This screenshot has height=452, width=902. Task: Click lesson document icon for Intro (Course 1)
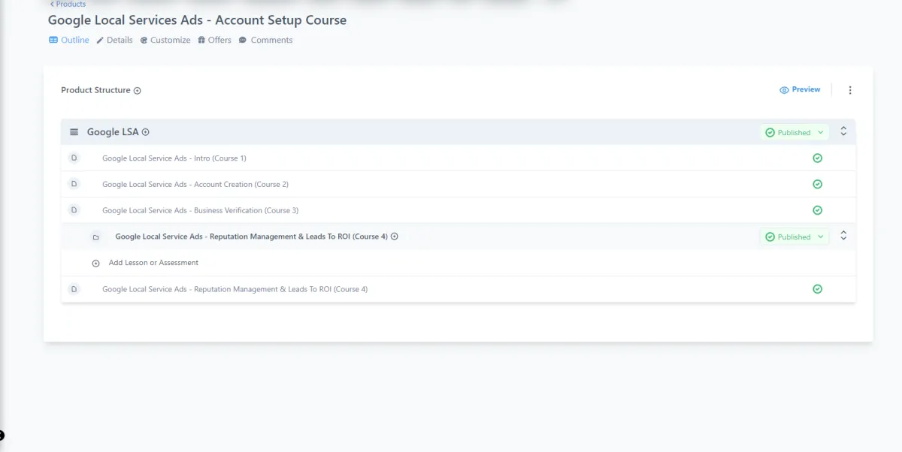(x=74, y=158)
